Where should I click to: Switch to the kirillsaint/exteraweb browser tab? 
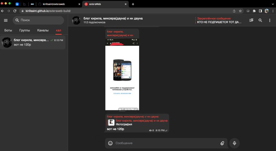point(58,4)
